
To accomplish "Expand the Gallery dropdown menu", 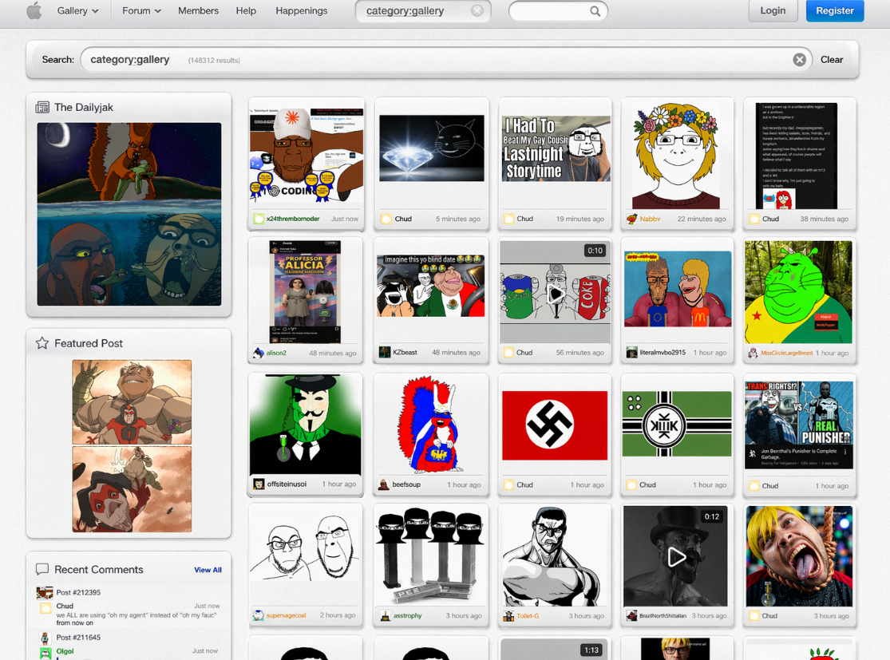I will 77,11.
